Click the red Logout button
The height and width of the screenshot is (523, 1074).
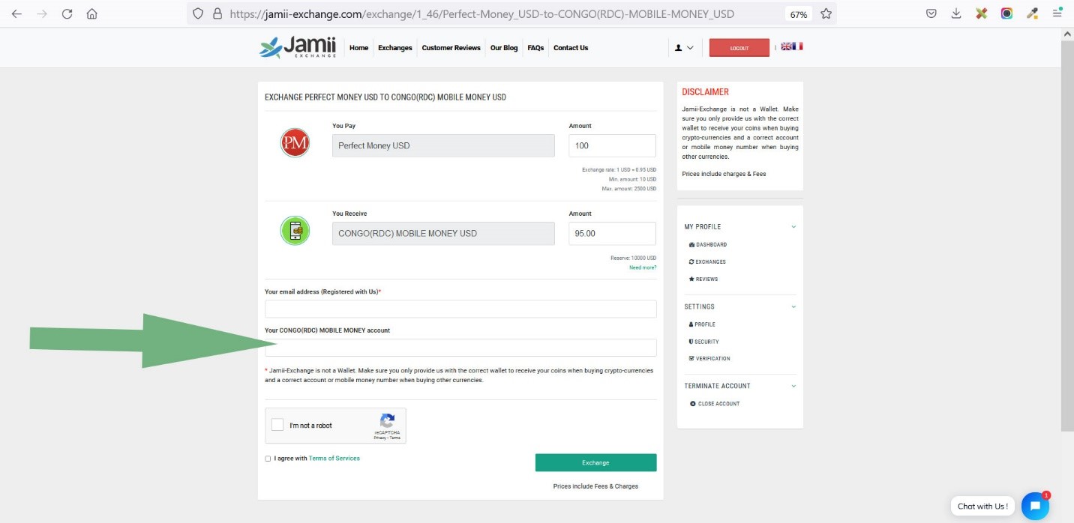pyautogui.click(x=739, y=48)
